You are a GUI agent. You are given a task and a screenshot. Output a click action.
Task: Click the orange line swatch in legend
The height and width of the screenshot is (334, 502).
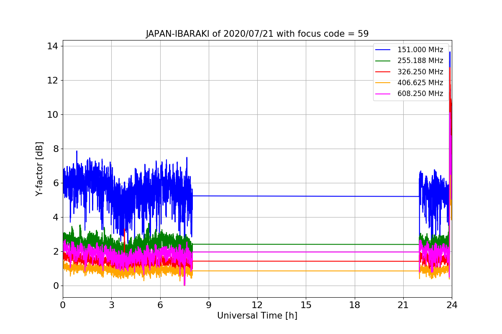[383, 83]
